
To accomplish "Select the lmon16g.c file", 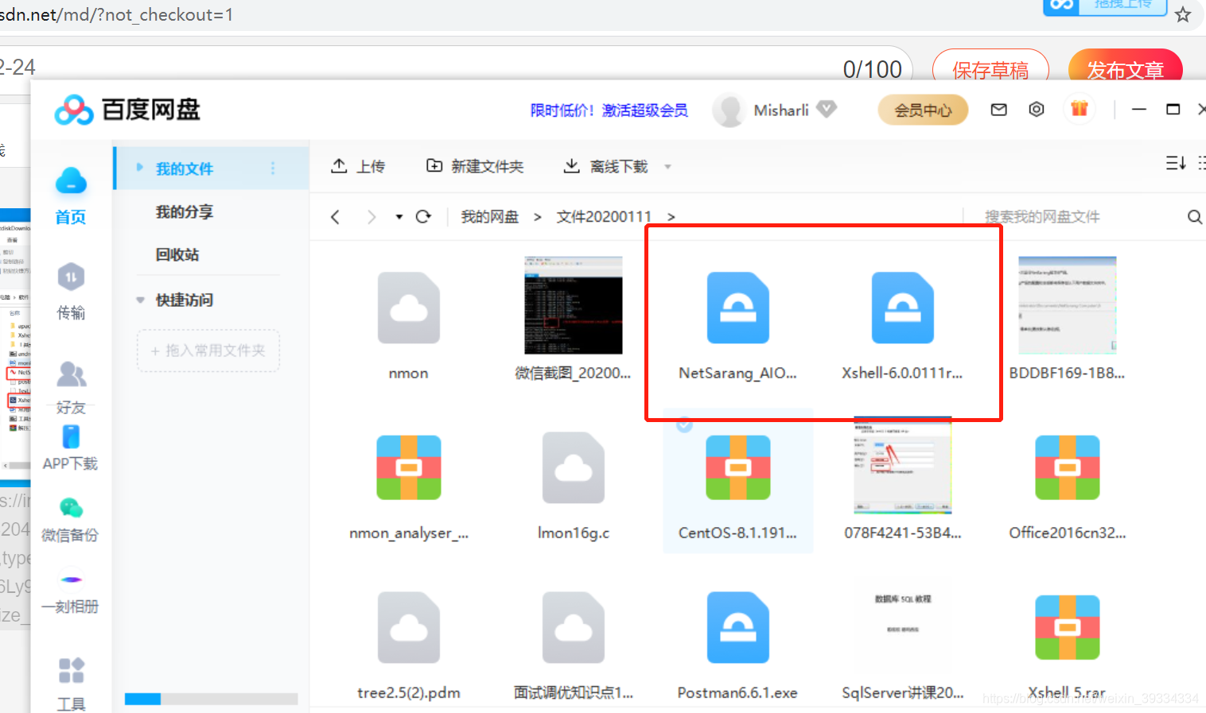I will click(574, 467).
